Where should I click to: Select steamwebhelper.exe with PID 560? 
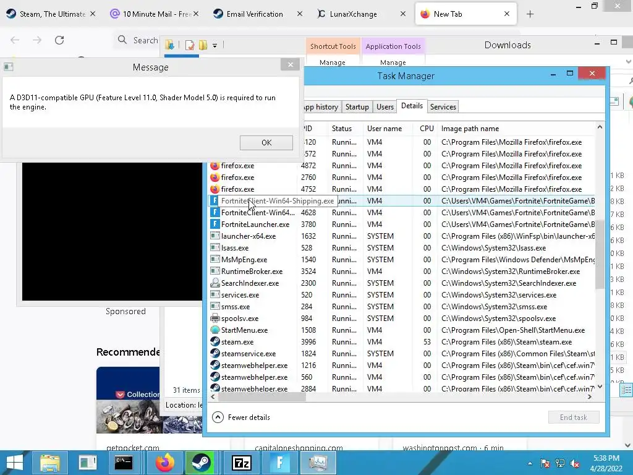(402, 377)
